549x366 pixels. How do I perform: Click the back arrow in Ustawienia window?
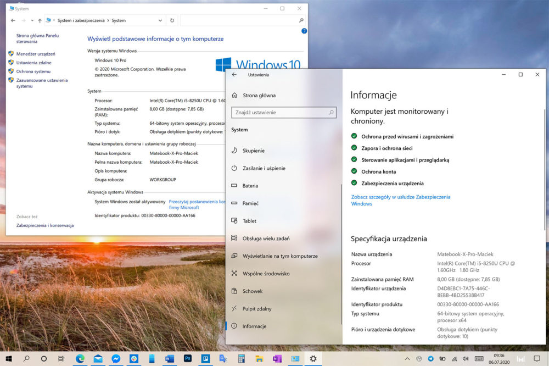tap(234, 75)
